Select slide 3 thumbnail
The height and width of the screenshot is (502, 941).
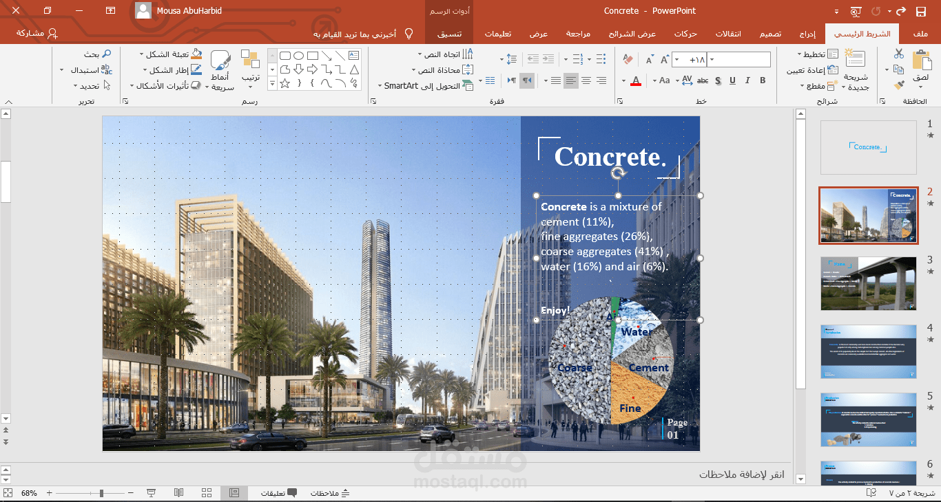tap(868, 283)
